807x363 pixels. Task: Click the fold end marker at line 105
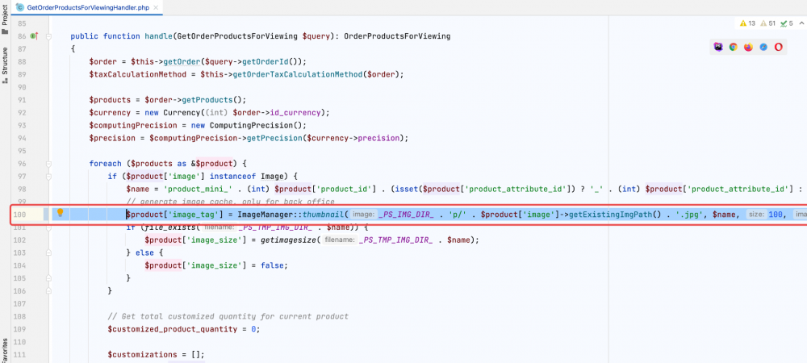(x=48, y=278)
